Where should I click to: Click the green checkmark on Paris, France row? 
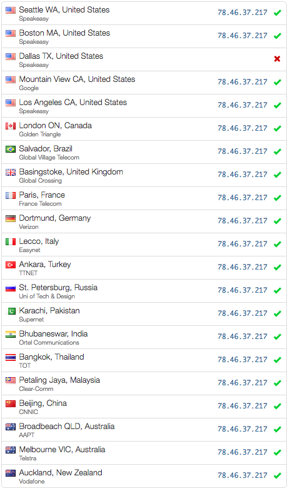pyautogui.click(x=277, y=198)
